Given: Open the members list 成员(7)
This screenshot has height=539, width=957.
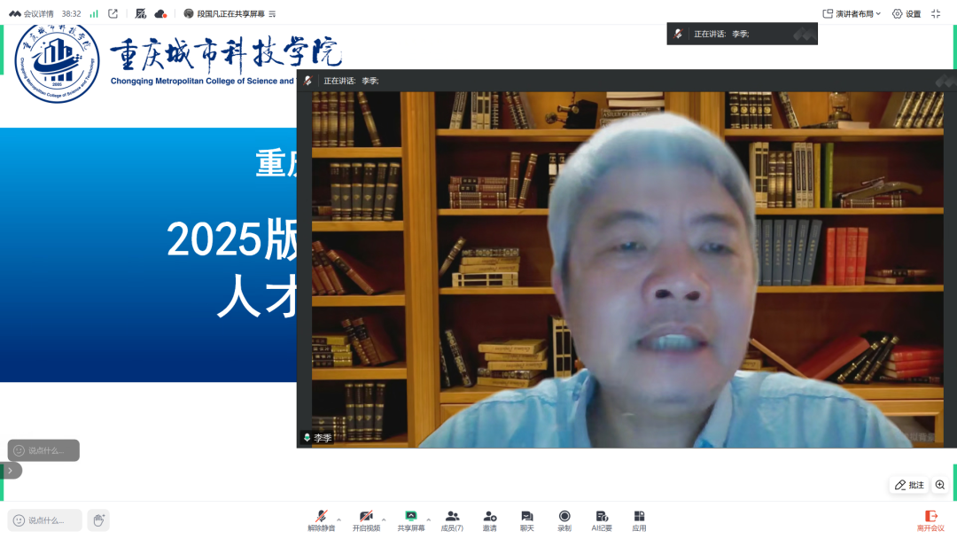Looking at the screenshot, I should tap(452, 519).
